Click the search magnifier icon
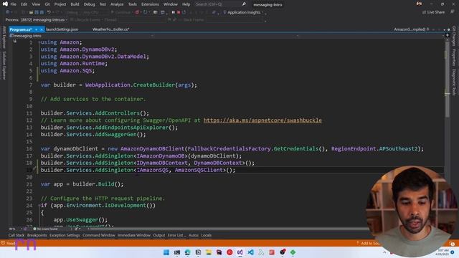Screen dimensions: 459x258 coord(244,4)
